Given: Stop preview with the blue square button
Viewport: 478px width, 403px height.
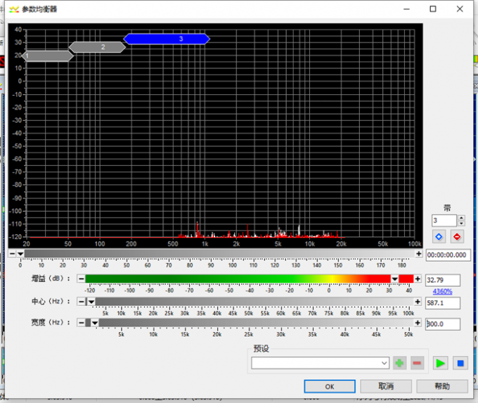Looking at the screenshot, I should (x=460, y=363).
